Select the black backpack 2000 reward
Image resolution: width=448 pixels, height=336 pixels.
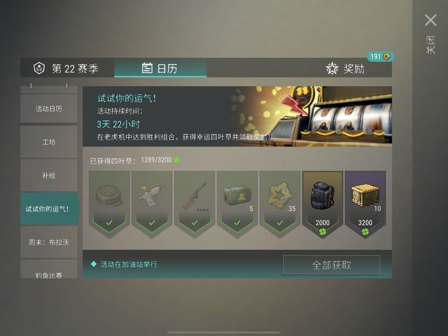coord(322,204)
